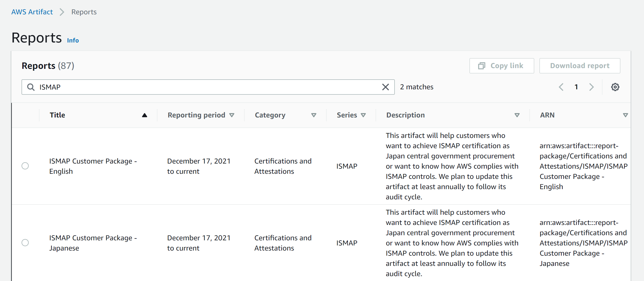Click the Download report button
Screen dimensions: 644x281
coord(580,66)
